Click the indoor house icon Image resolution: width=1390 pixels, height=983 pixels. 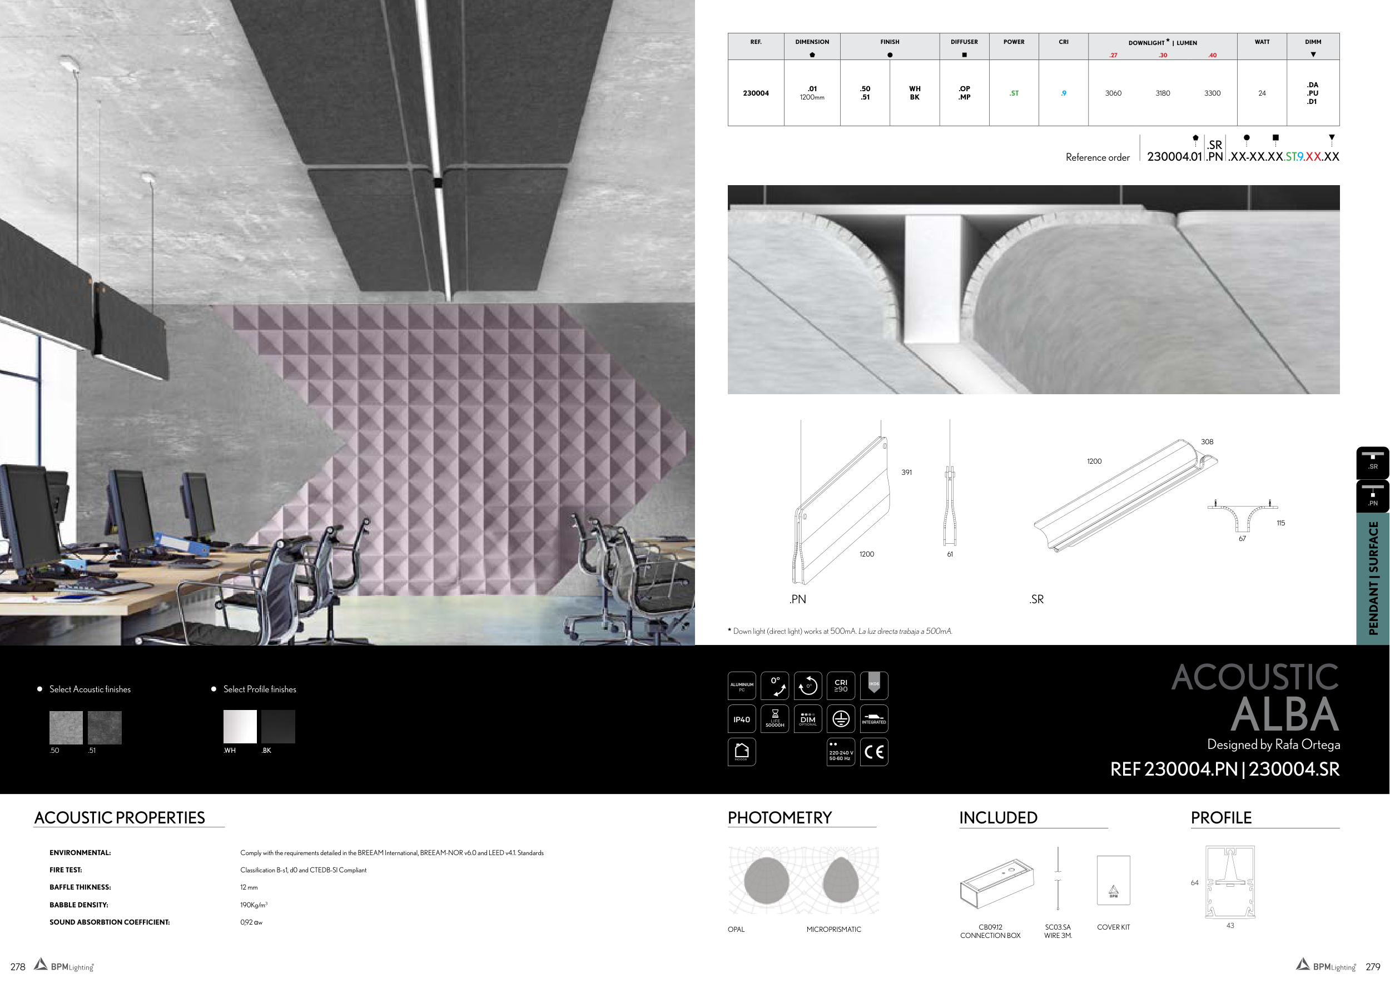[741, 752]
